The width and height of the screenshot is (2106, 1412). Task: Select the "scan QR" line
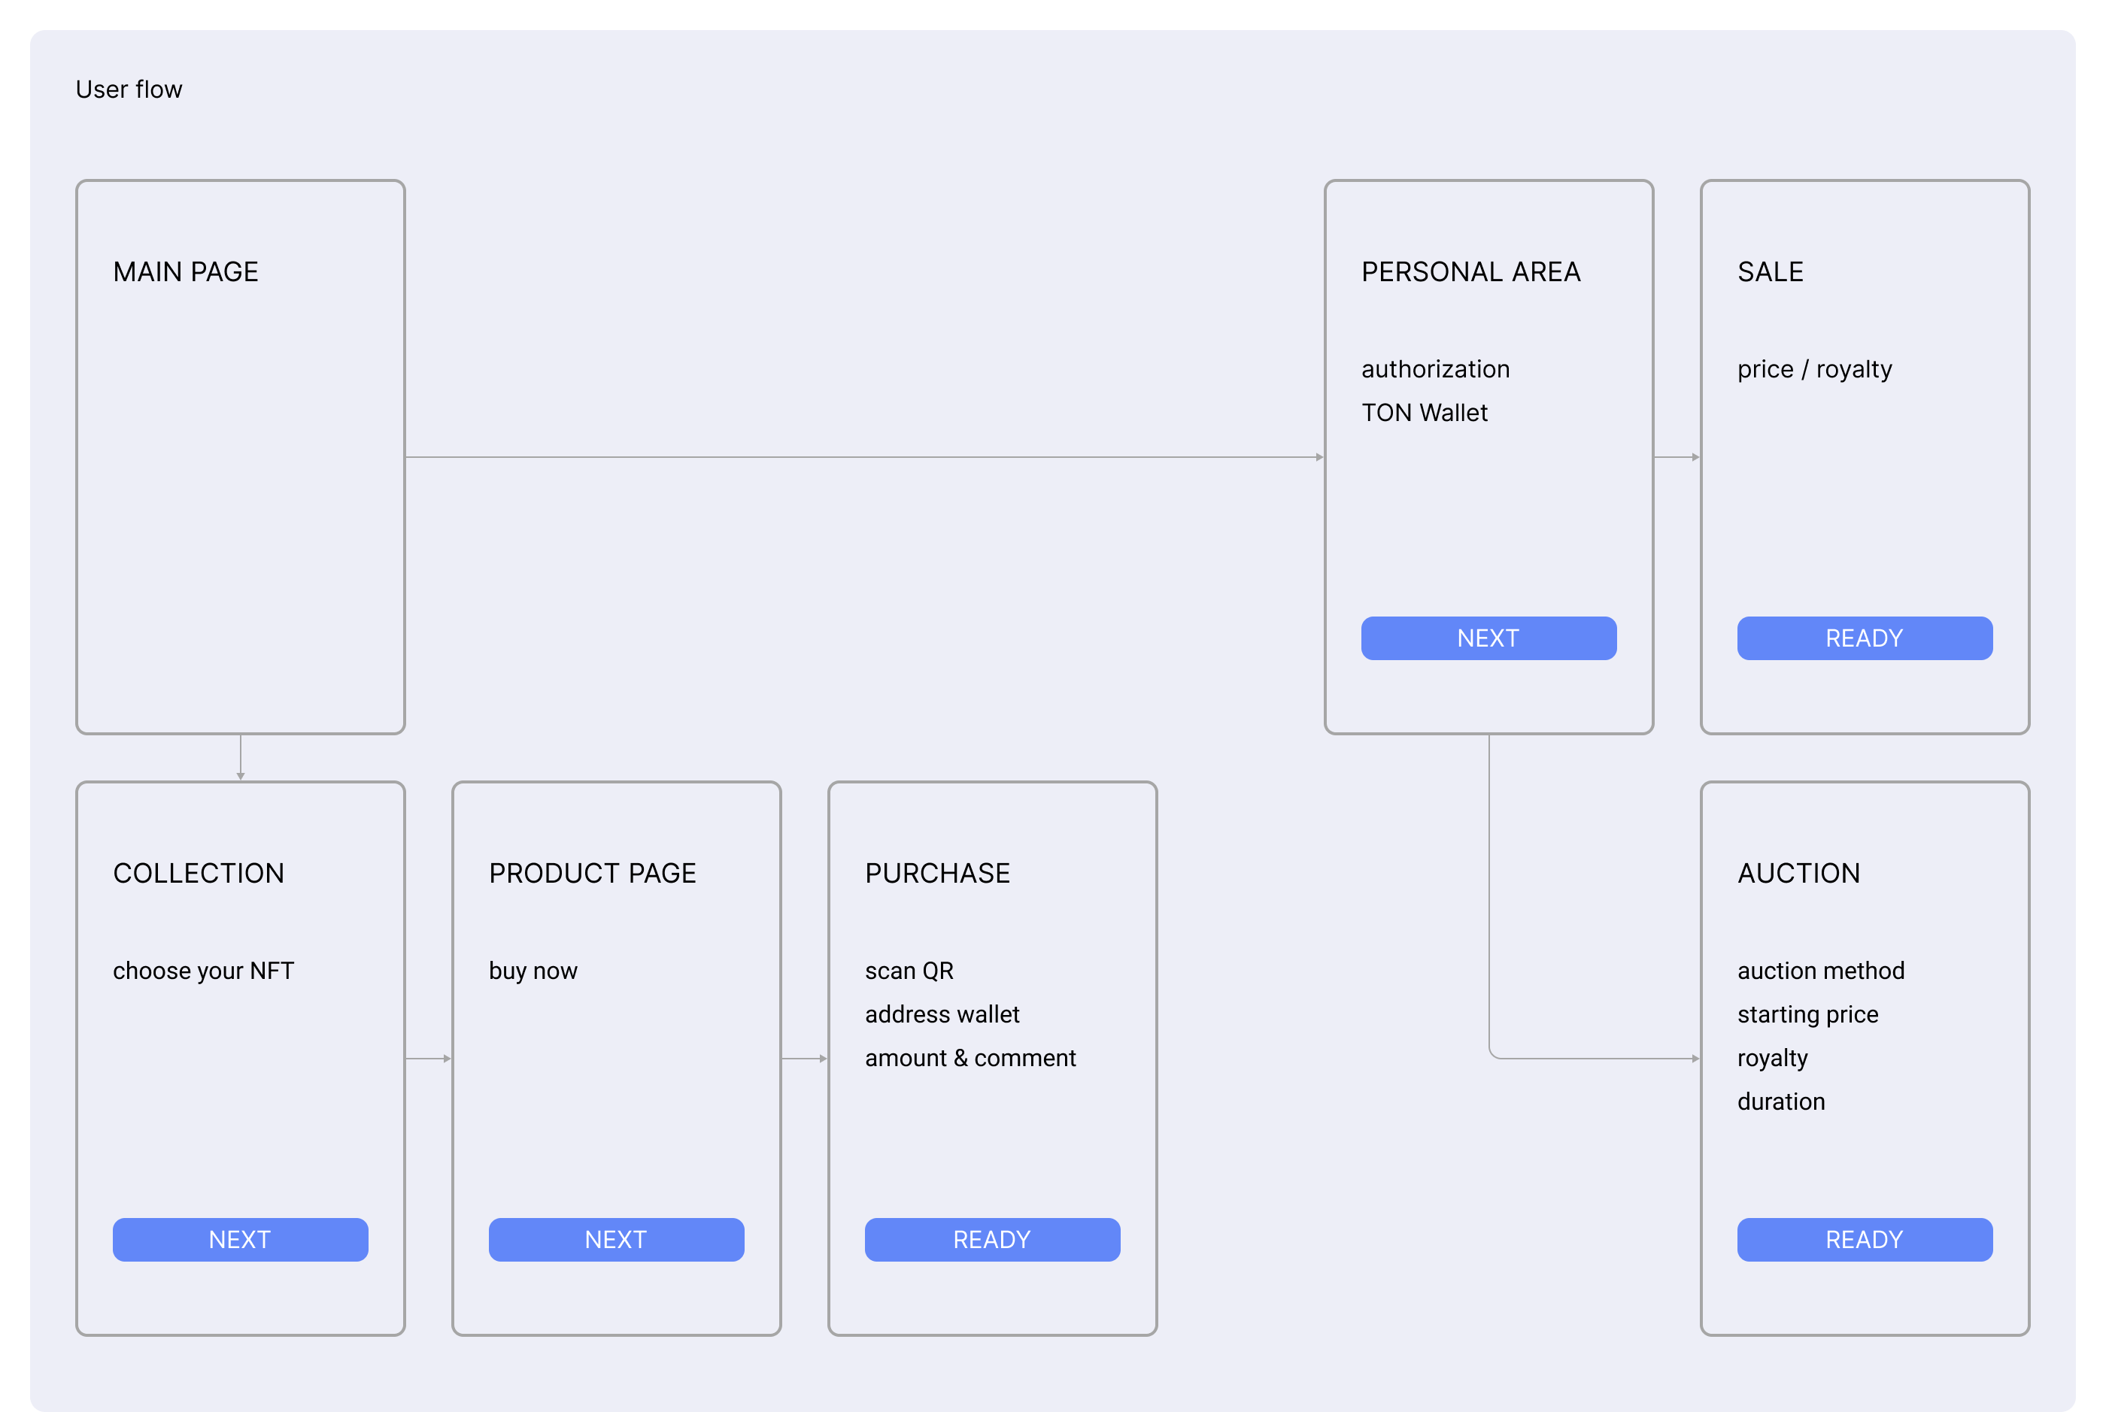[x=909, y=971]
